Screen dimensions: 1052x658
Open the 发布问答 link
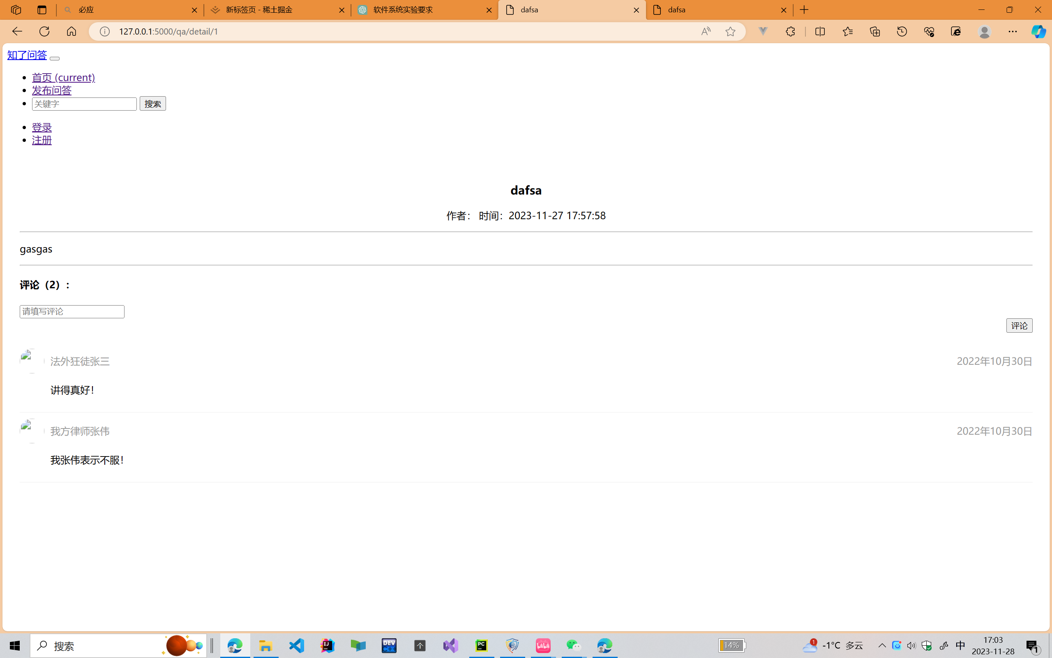(x=52, y=90)
